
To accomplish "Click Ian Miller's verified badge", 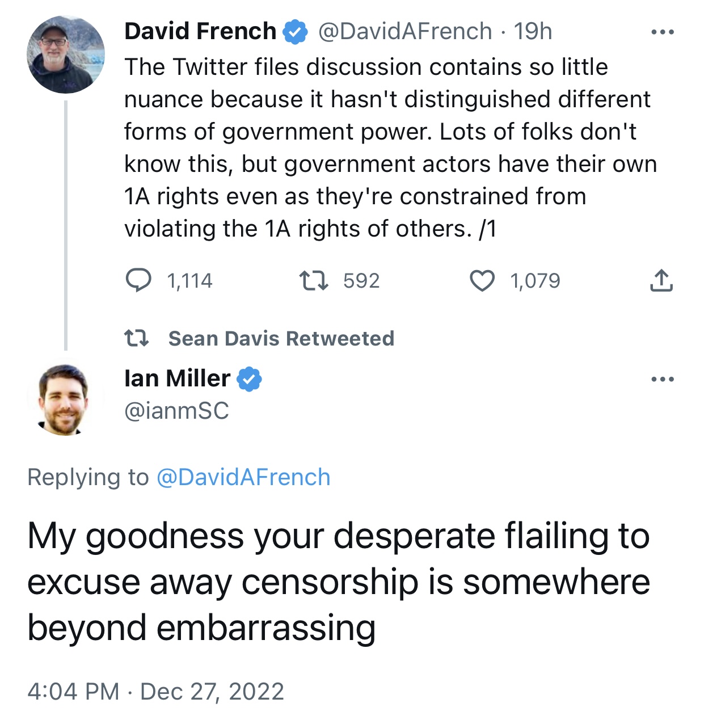I will pos(248,378).
